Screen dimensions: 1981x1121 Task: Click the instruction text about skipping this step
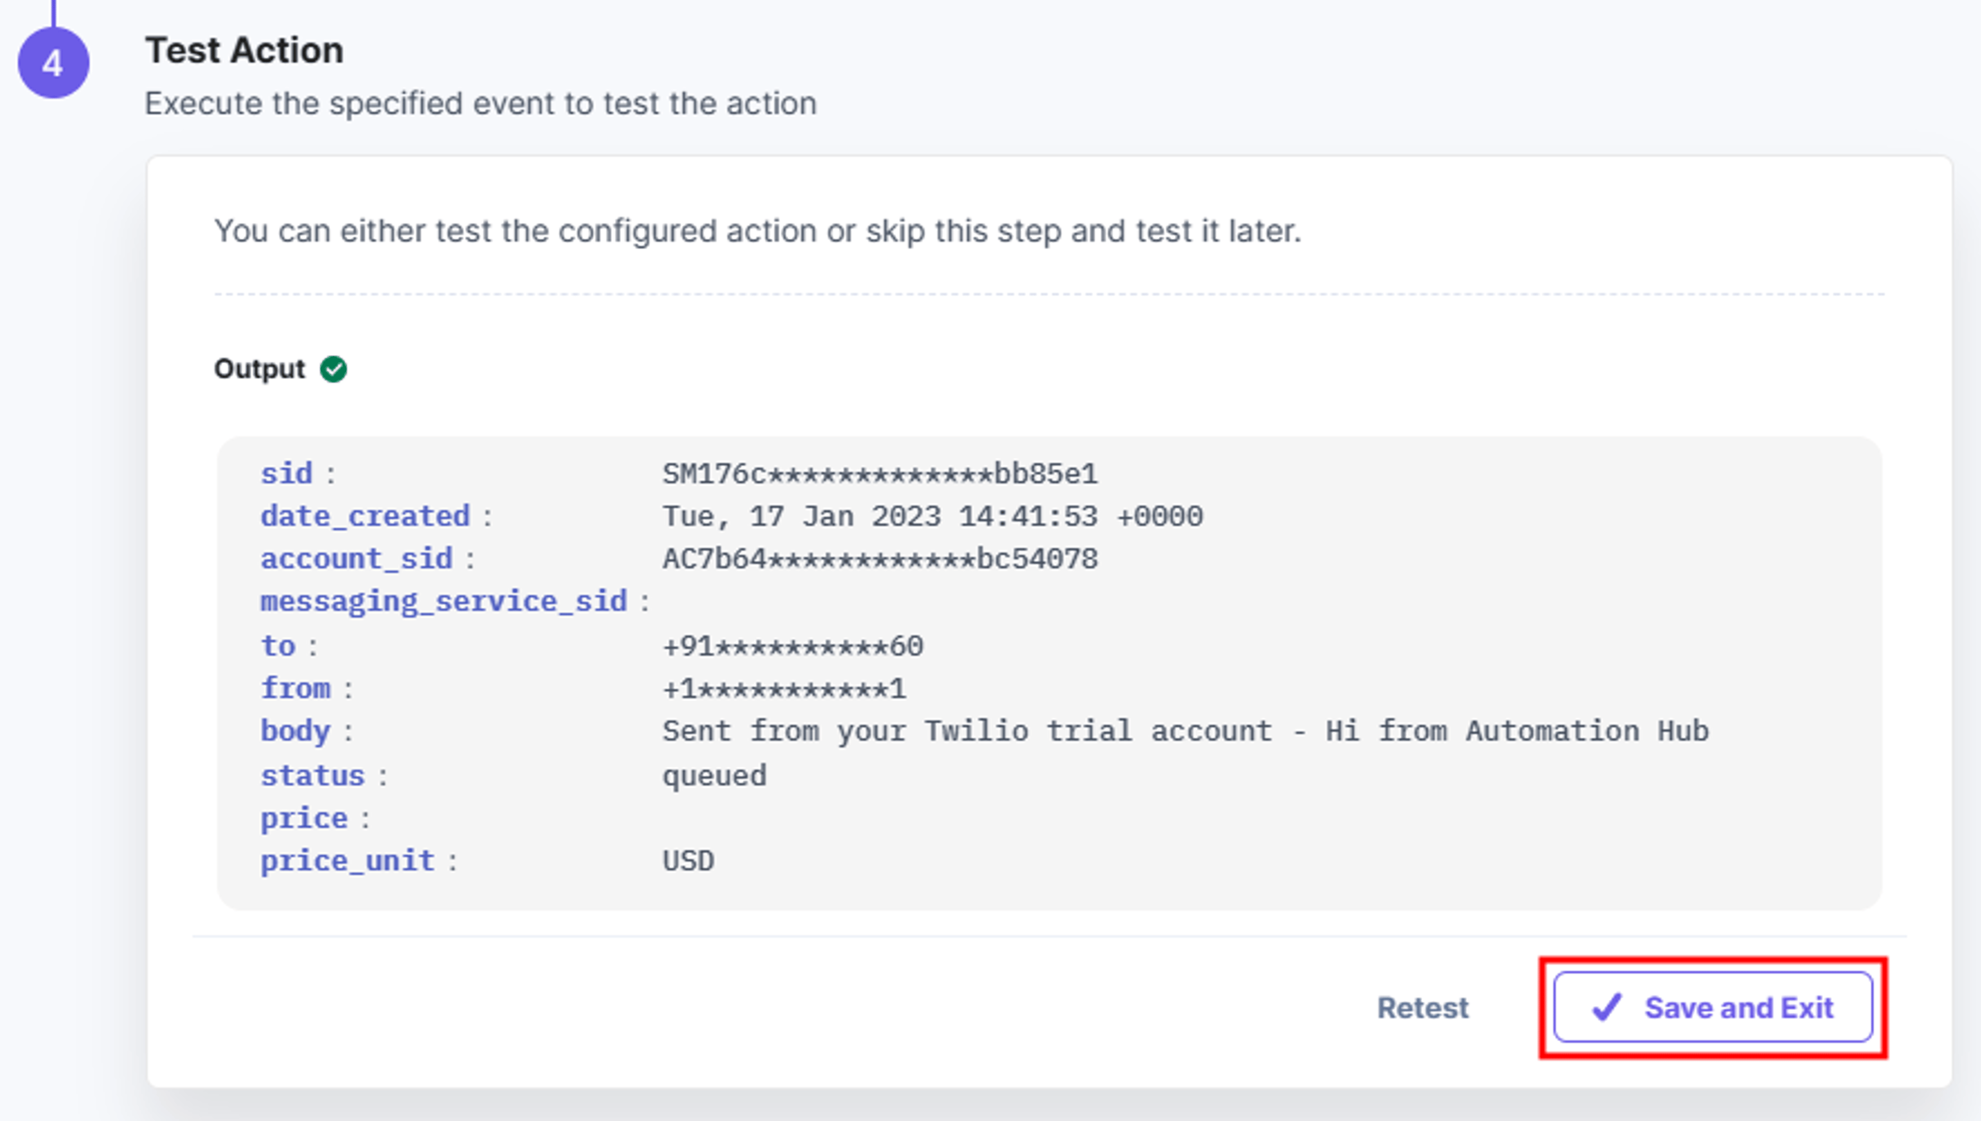[x=758, y=231]
